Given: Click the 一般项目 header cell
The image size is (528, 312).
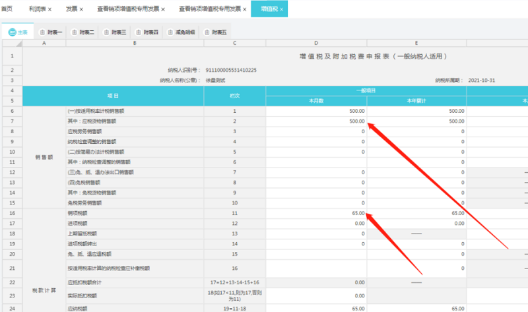Looking at the screenshot, I should coord(366,90).
